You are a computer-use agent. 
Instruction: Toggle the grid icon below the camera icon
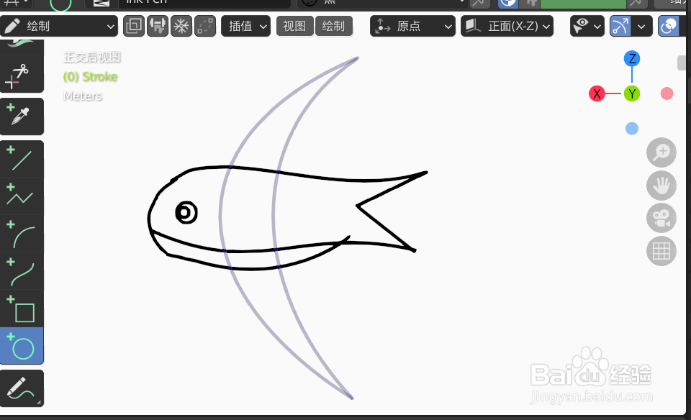[x=661, y=251]
